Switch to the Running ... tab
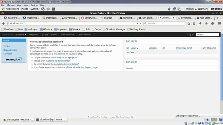 pos(128,18)
